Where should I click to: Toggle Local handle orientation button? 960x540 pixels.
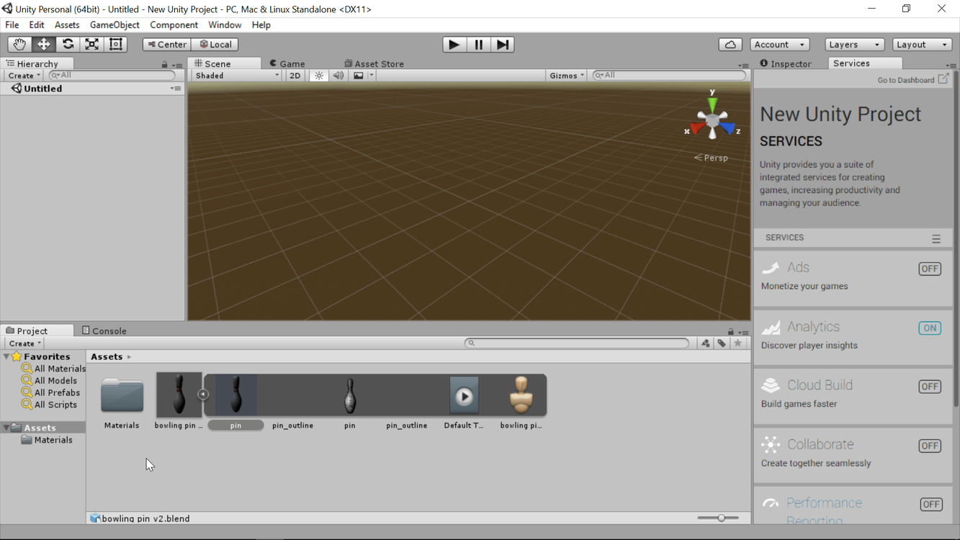point(215,45)
